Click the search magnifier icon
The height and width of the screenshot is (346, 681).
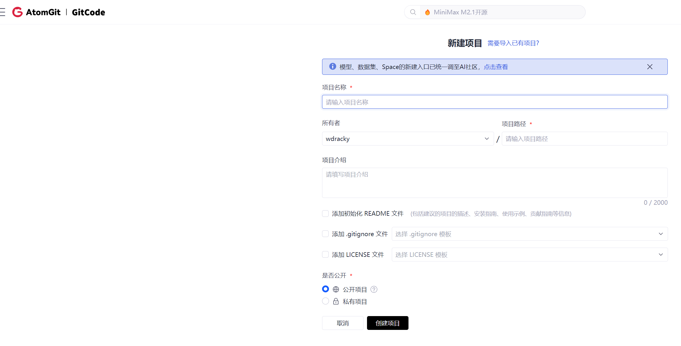pos(413,12)
